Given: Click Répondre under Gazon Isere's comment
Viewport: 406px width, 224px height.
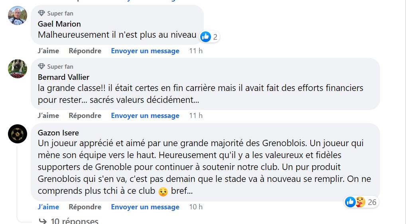Looking at the screenshot, I should click(x=85, y=207).
